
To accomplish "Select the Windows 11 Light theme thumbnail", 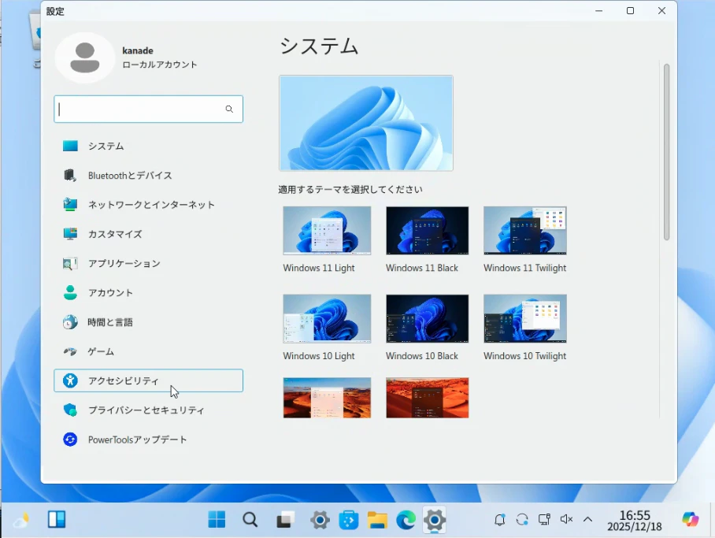I will pos(327,231).
